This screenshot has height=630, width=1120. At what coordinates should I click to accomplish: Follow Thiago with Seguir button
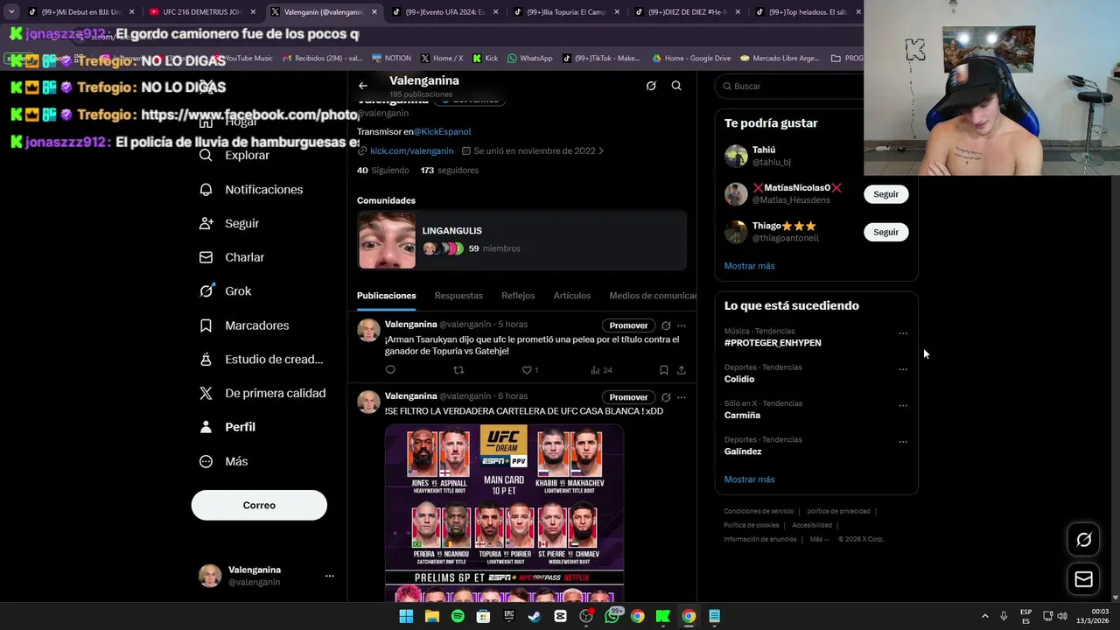(885, 232)
